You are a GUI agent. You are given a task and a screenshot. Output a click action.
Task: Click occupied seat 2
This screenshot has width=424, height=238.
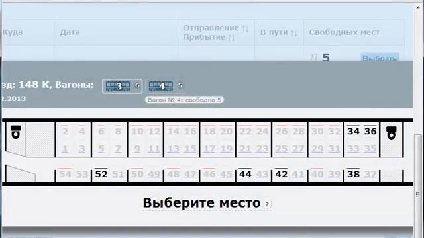[x=65, y=131]
